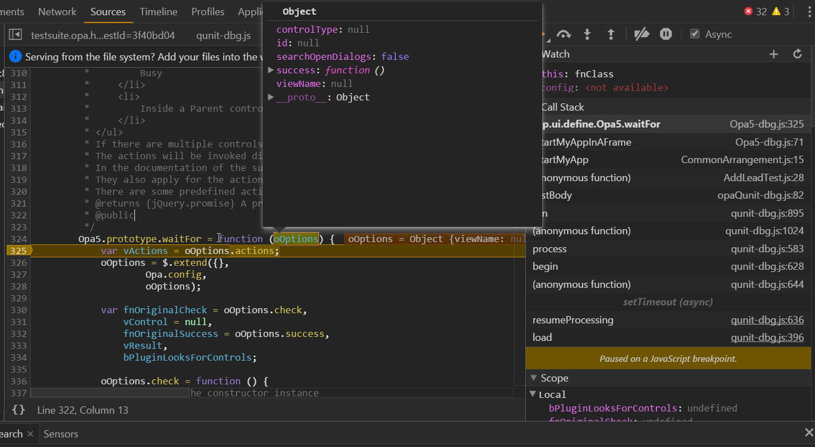The image size is (815, 447).
Task: Set a breakpoint on line 327
Action: tap(18, 274)
